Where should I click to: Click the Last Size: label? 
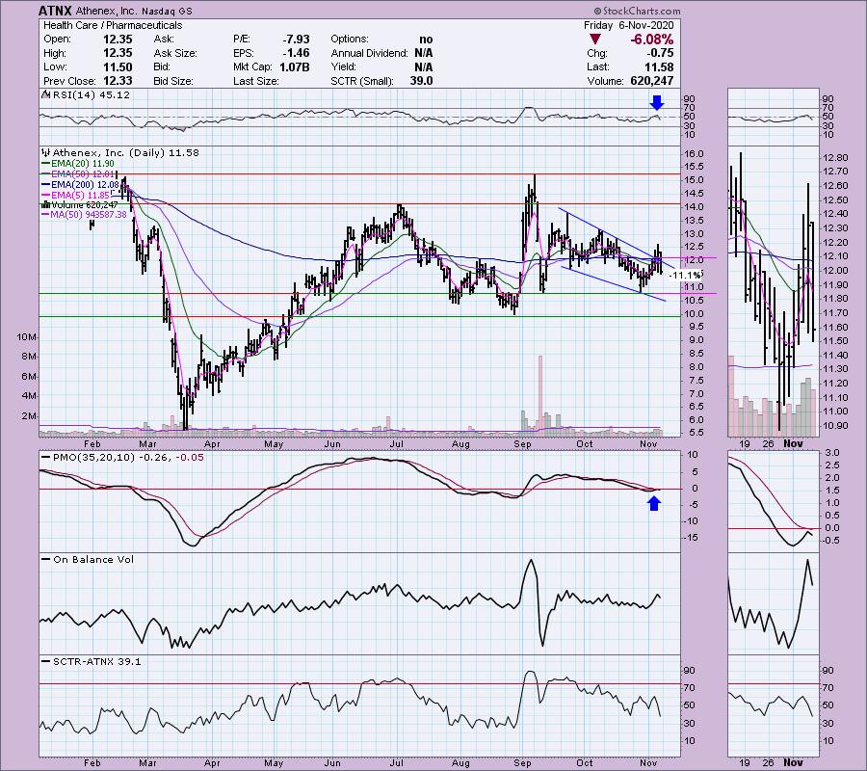pos(255,81)
